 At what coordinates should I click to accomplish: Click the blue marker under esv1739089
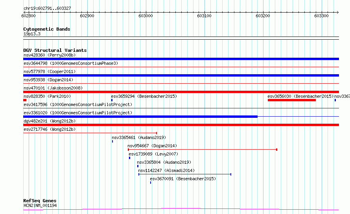coord(129,158)
